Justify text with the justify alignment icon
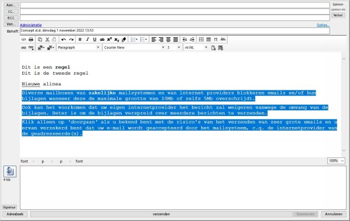Viewport: 350px width, 221px height. [x=176, y=40]
